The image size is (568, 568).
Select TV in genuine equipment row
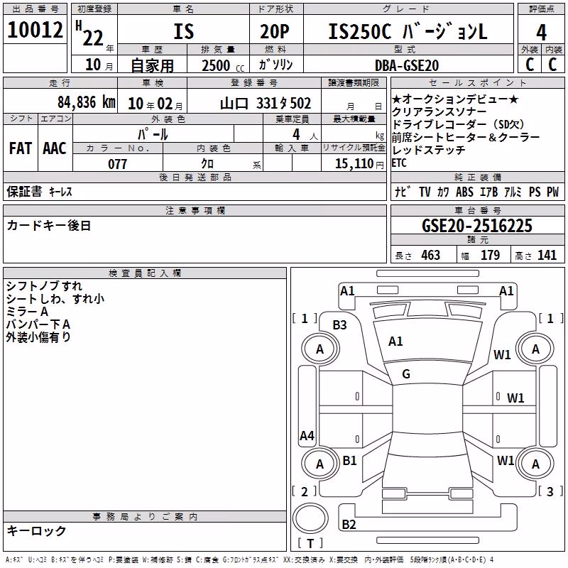pyautogui.click(x=425, y=192)
